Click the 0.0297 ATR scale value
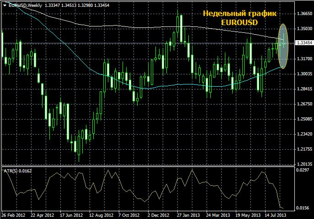314x219 pixels. point(302,170)
